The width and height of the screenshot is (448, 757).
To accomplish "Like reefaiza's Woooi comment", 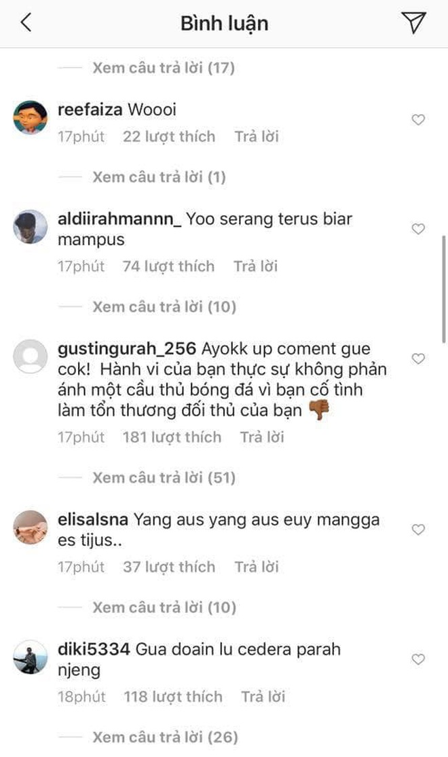I will (418, 119).
